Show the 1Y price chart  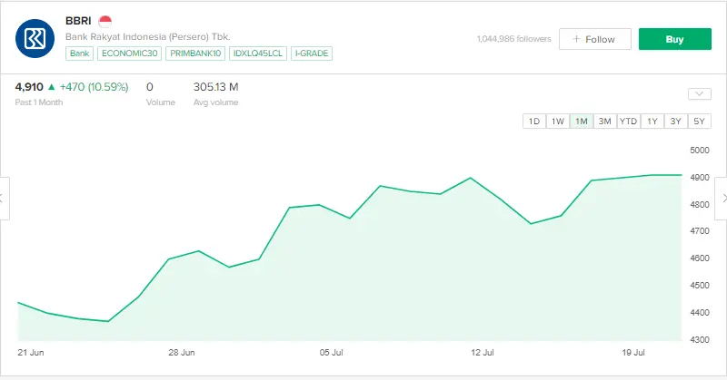pyautogui.click(x=652, y=122)
